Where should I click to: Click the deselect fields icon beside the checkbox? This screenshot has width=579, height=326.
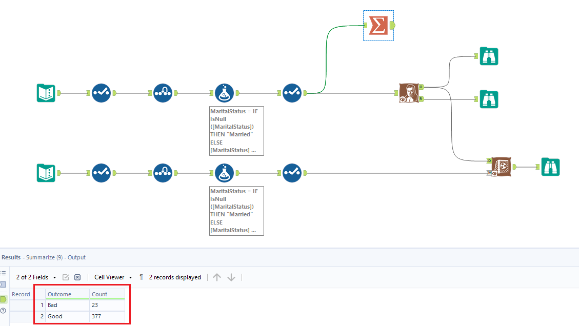77,277
